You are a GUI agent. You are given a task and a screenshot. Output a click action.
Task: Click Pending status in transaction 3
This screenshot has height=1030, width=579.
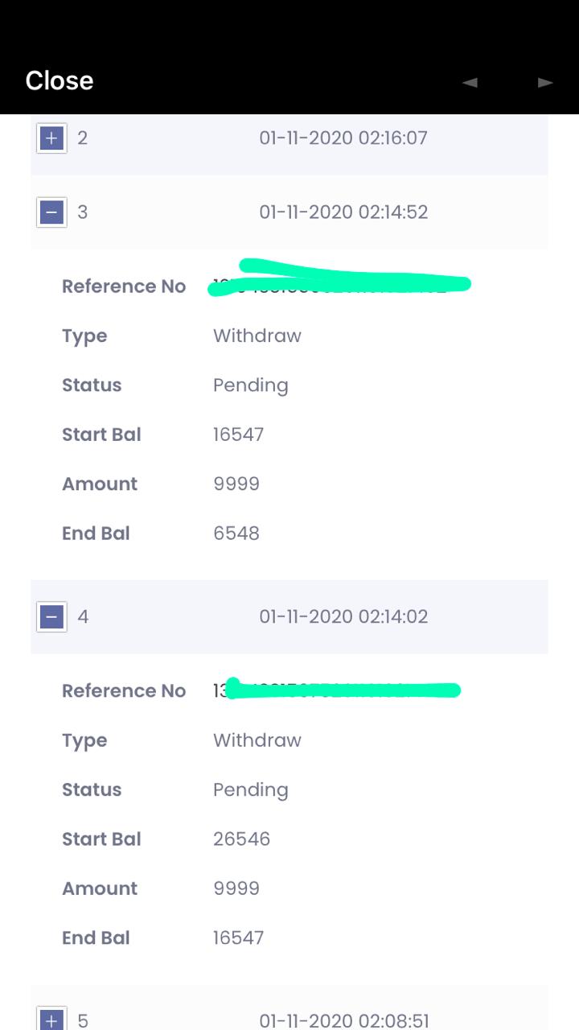point(250,385)
